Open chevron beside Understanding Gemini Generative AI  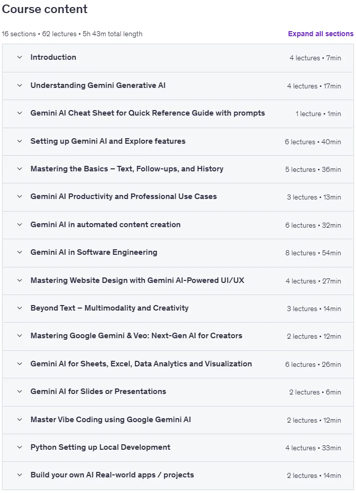coord(20,85)
